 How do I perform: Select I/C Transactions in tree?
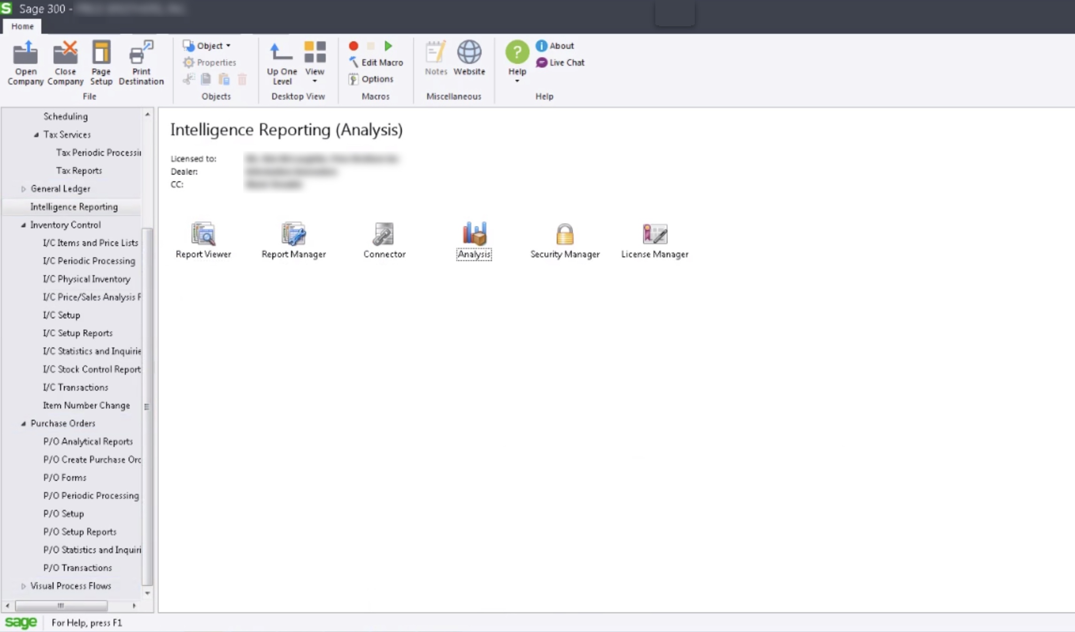[76, 387]
